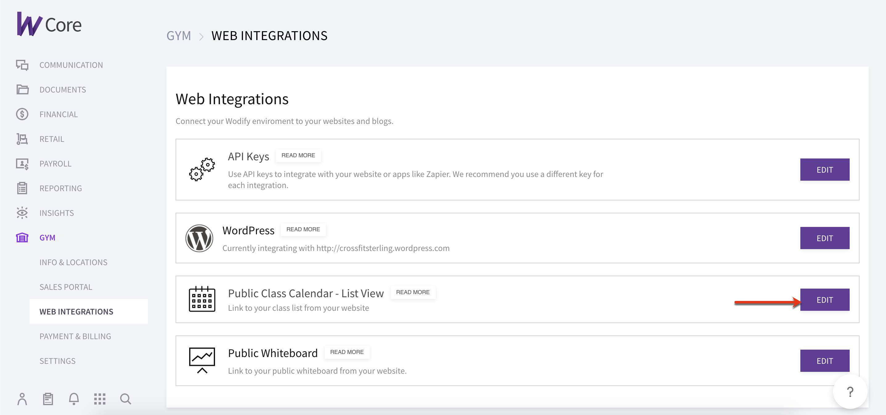The image size is (886, 415).
Task: Open the Communication menu
Action: tap(71, 65)
